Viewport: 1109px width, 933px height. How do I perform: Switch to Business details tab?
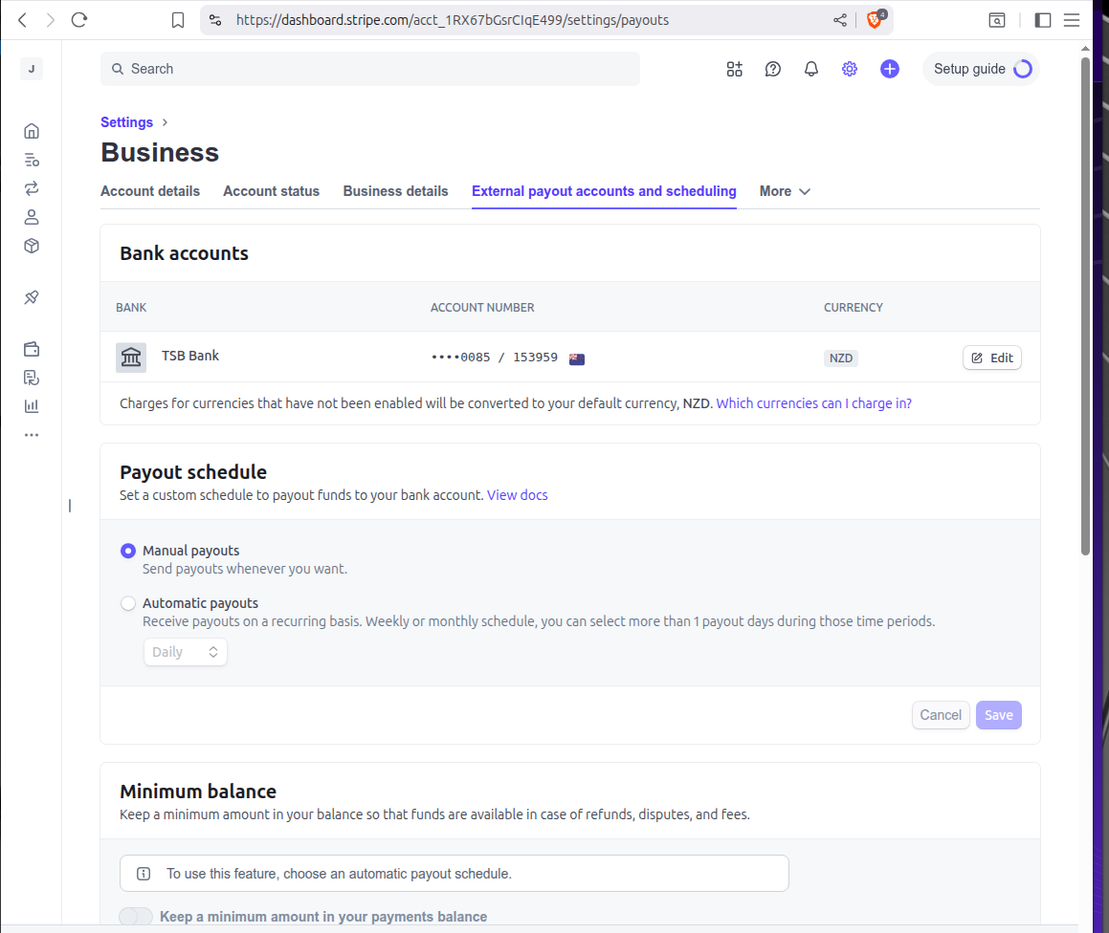pyautogui.click(x=395, y=191)
